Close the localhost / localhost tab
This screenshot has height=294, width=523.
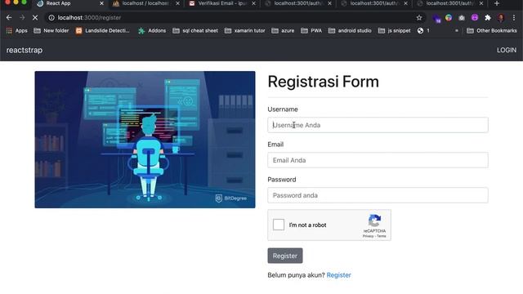click(x=177, y=3)
